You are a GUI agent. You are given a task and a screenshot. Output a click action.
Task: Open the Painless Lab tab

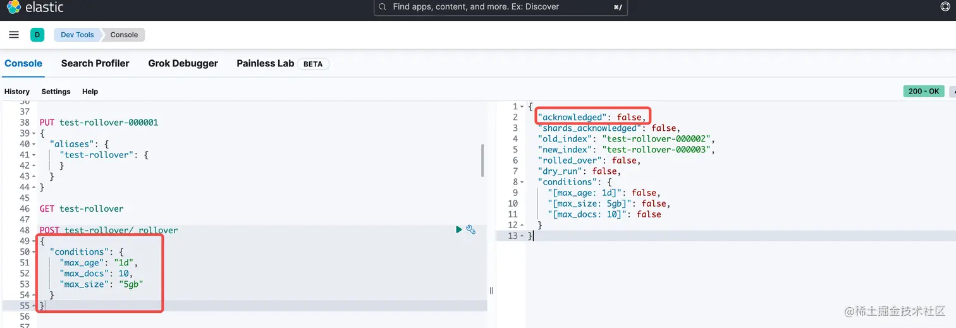pyautogui.click(x=266, y=63)
